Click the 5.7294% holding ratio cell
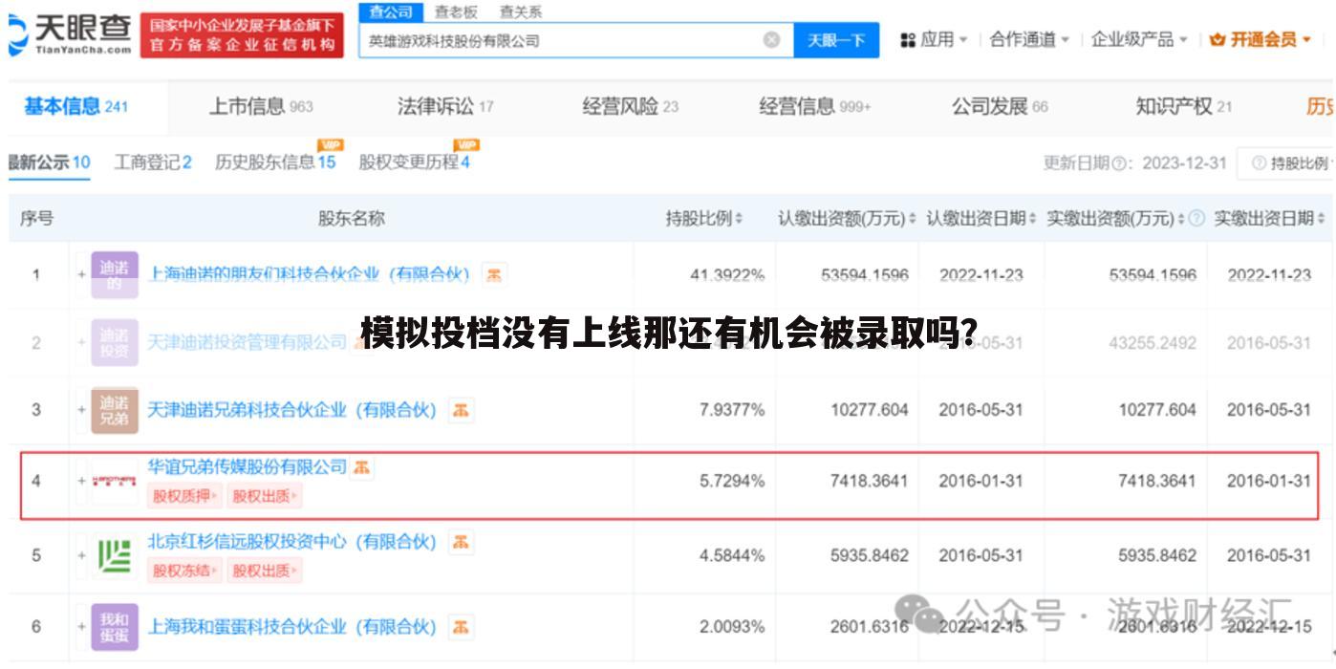1336x669 pixels. (732, 482)
